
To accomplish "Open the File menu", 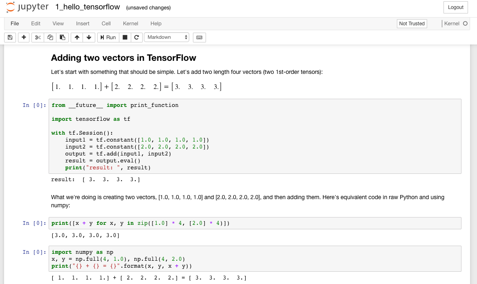I will [15, 23].
